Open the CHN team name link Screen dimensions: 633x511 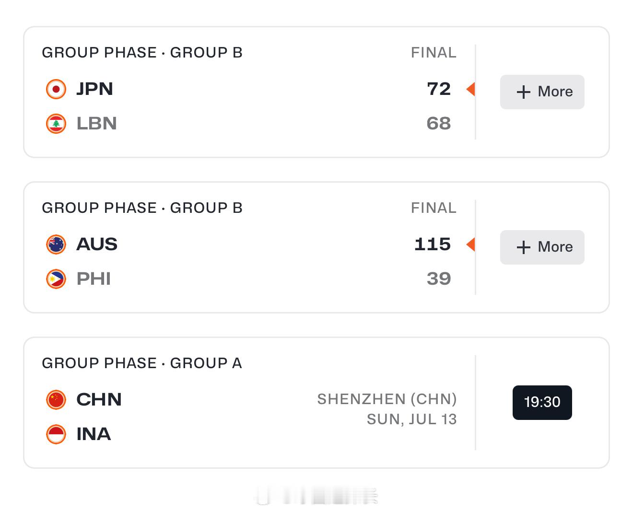(99, 400)
